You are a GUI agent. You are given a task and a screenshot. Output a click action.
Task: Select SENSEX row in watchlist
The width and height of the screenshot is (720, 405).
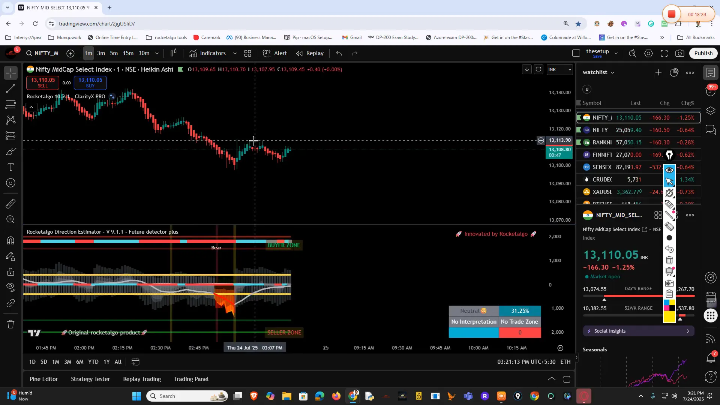[638, 167]
